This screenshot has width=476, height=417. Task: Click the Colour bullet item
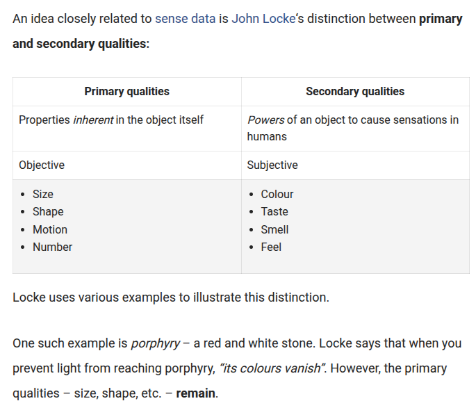point(277,194)
